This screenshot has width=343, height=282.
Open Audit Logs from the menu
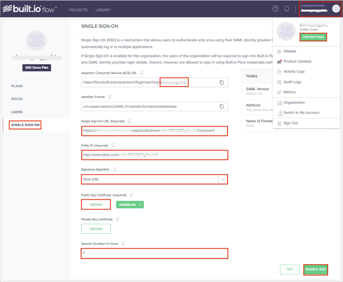coord(292,82)
